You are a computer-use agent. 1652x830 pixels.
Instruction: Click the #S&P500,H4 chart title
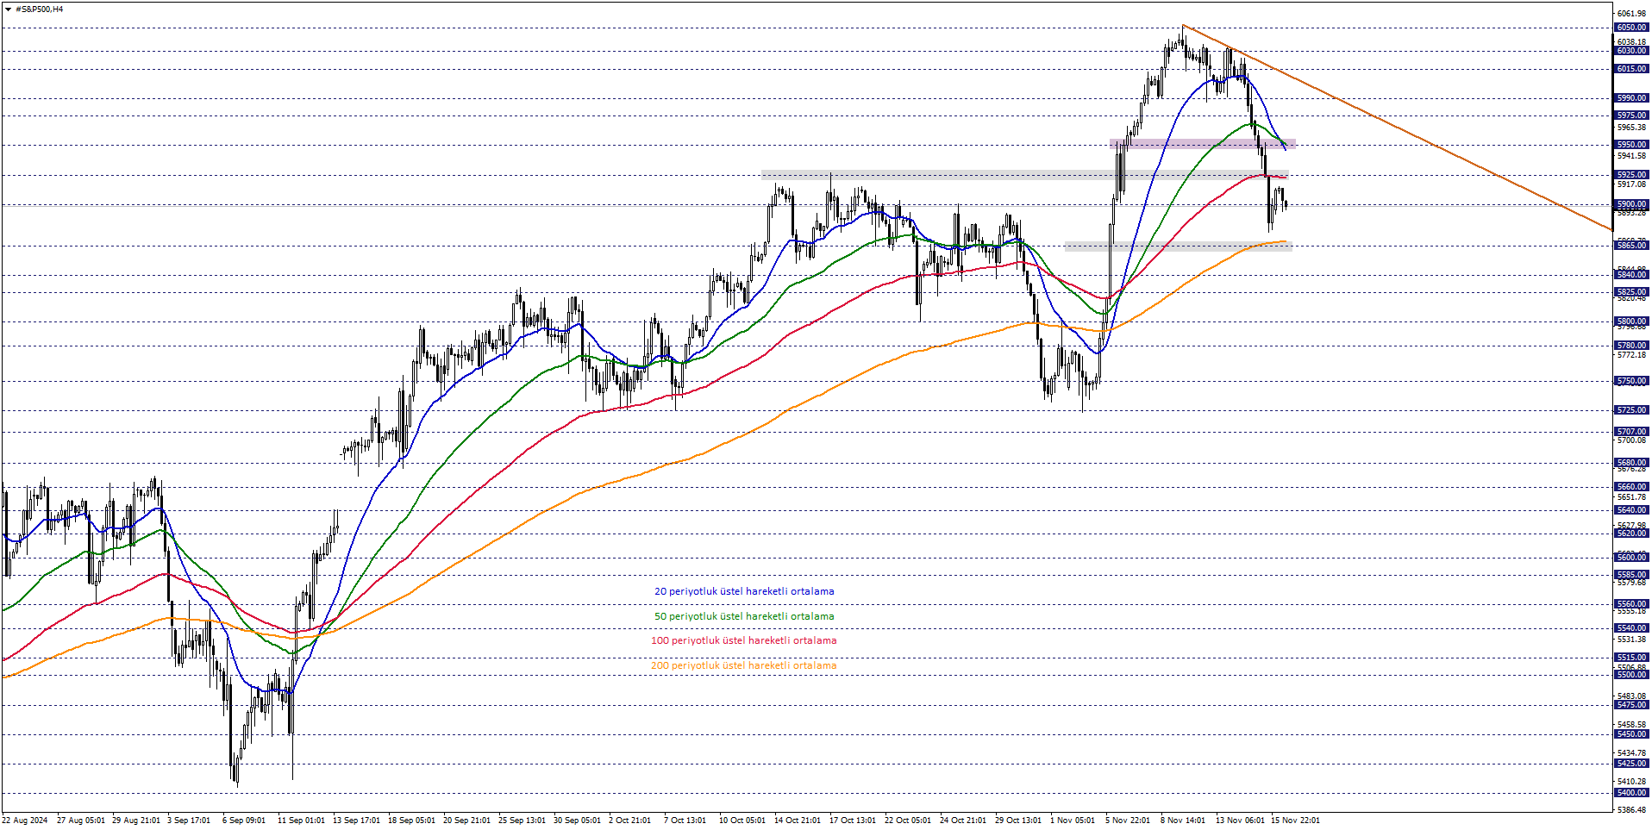[40, 9]
